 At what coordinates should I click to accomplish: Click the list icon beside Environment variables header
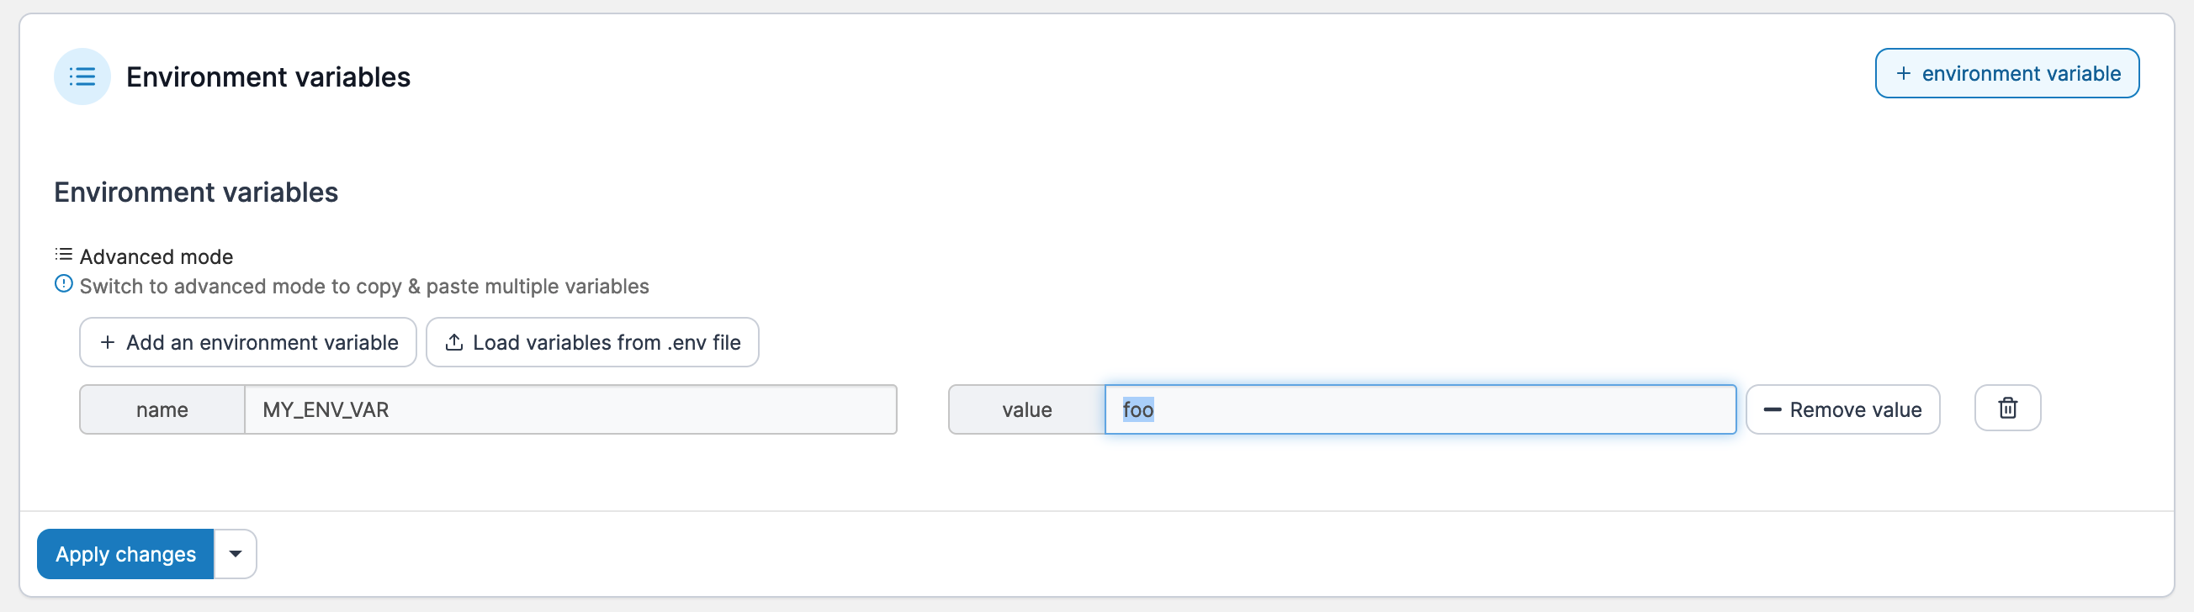click(x=82, y=76)
